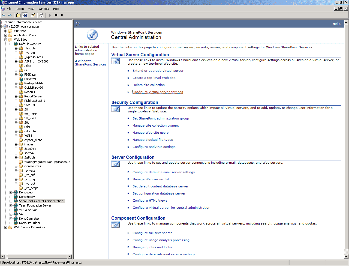
Task: Open the Manage quotas and locks link
Action: tap(152, 247)
